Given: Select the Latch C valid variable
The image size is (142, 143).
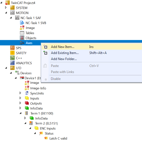Looking at the screenshot, I should [58, 138].
